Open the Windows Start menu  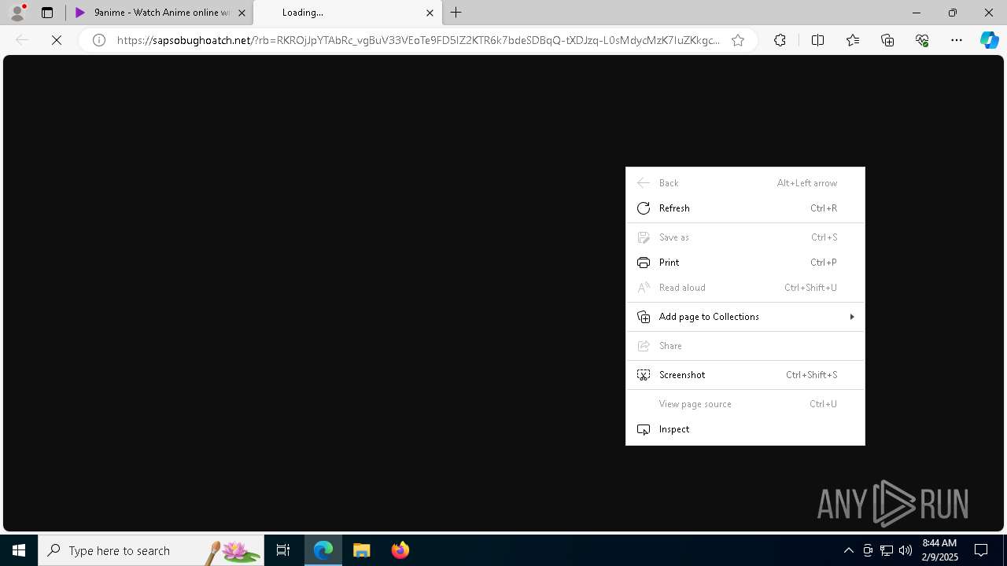(x=19, y=550)
